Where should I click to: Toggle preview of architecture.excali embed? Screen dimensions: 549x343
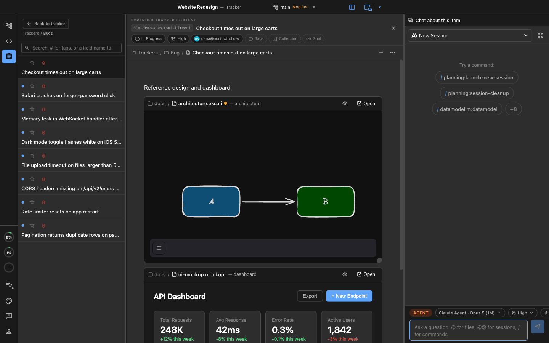click(x=345, y=103)
